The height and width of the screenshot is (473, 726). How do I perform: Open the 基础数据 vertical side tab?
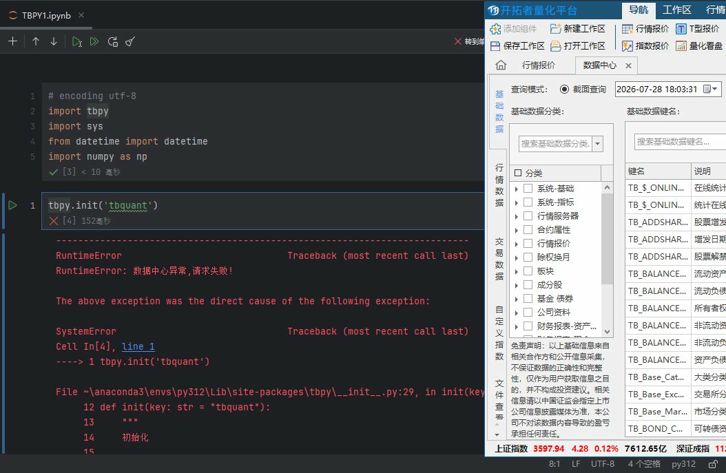coord(499,112)
